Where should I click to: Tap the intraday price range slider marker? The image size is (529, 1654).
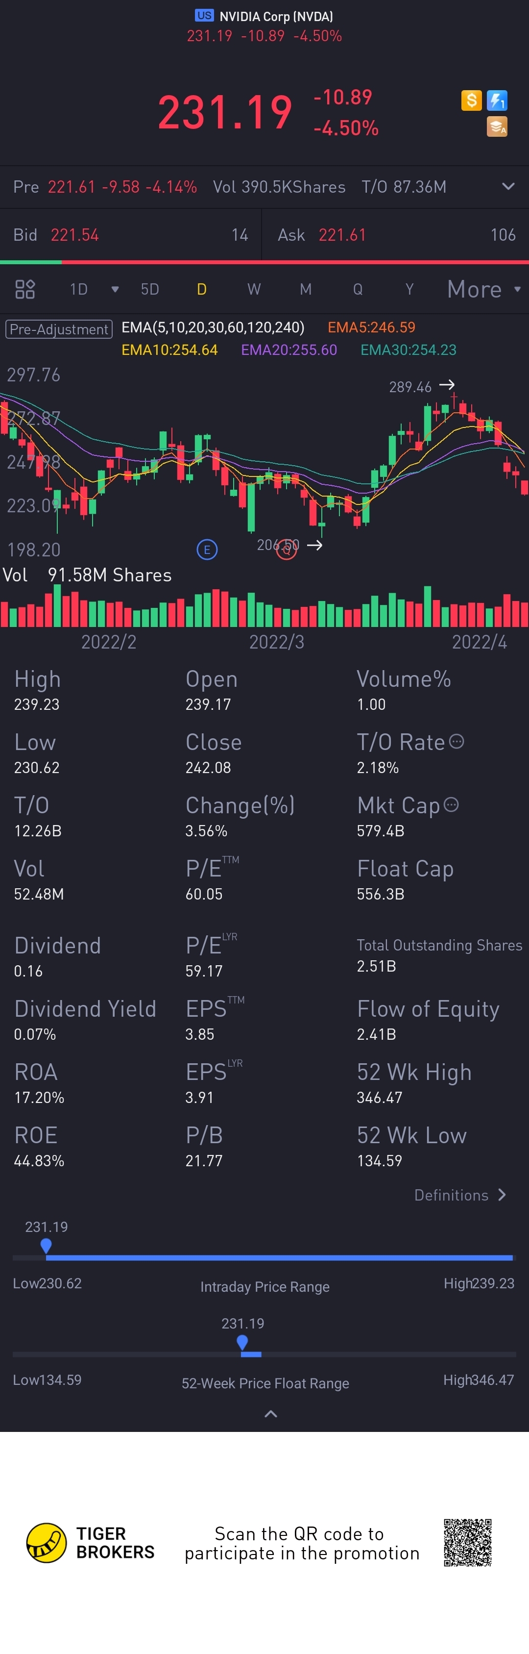click(x=46, y=1246)
